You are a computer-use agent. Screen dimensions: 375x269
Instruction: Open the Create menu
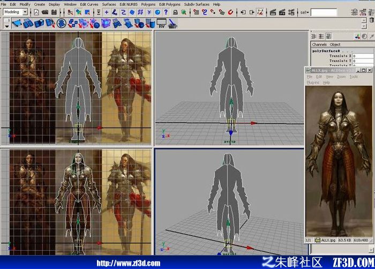[40, 4]
